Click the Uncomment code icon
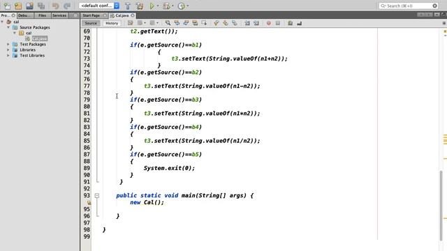The image size is (447, 251). (x=300, y=23)
